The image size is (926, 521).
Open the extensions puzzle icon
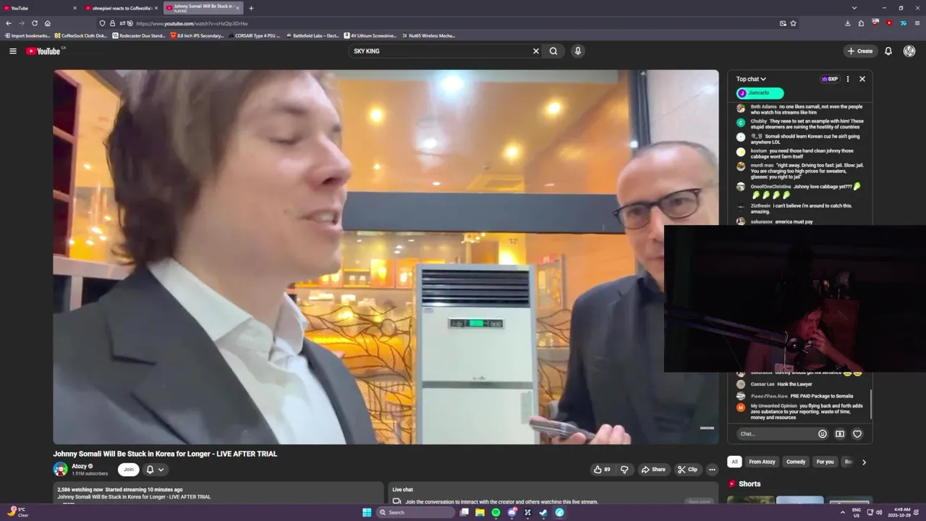point(861,23)
